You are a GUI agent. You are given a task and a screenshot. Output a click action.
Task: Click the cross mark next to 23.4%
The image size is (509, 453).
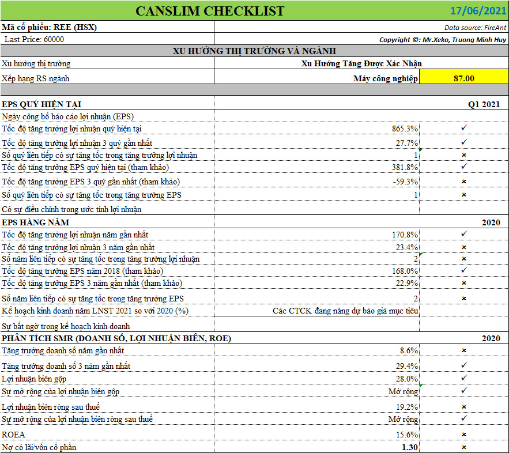(464, 247)
